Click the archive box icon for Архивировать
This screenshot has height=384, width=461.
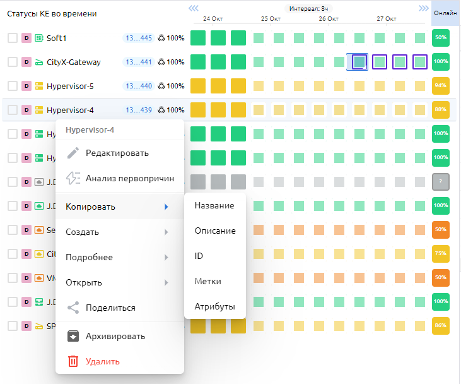[74, 336]
